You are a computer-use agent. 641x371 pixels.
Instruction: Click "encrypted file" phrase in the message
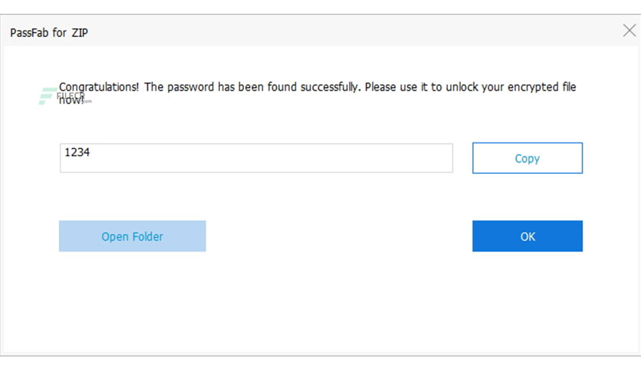pyautogui.click(x=541, y=87)
